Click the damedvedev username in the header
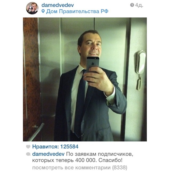 58,5
